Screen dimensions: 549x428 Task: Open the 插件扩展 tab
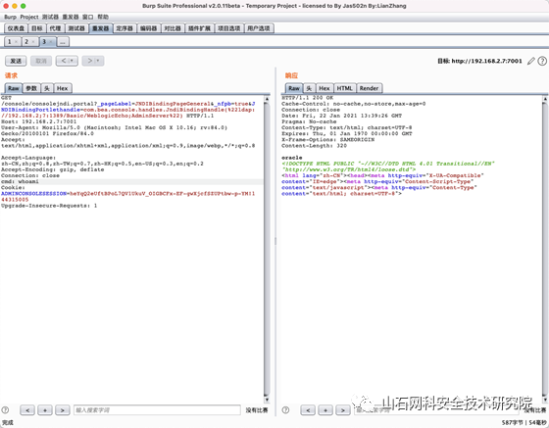coord(199,28)
